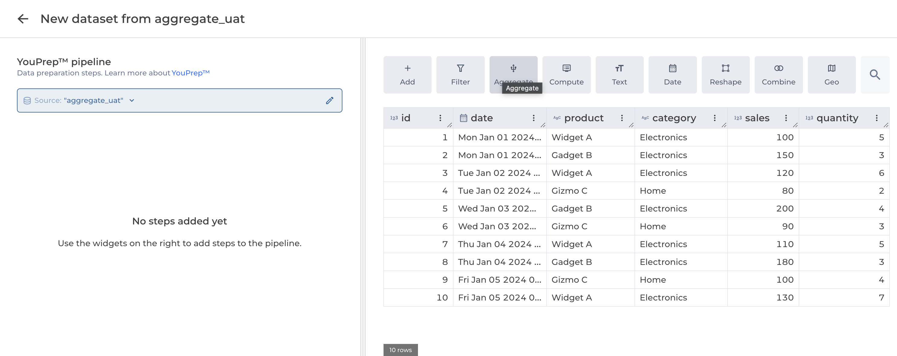Click the Widget A cell in row 1
Viewport: 897px width, 356px height.
572,137
